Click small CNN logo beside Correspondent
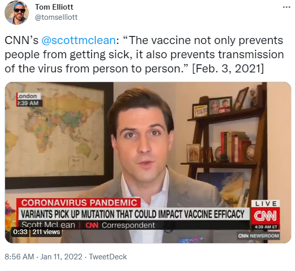This screenshot has height=271, width=295. pos(92,225)
